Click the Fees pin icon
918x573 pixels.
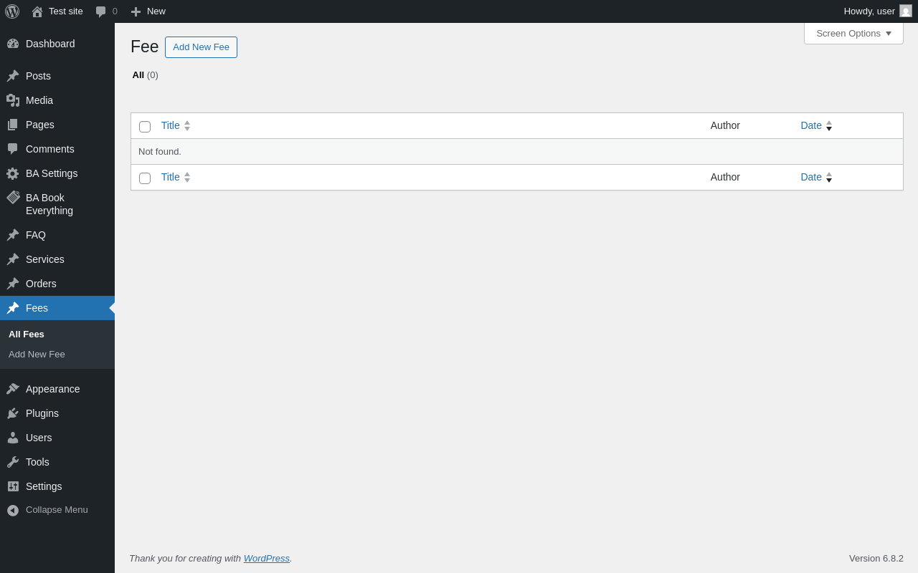(x=13, y=308)
